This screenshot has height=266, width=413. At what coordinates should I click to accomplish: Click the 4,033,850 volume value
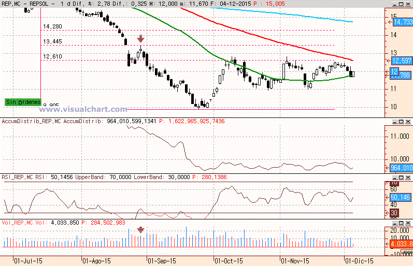(x=65, y=223)
